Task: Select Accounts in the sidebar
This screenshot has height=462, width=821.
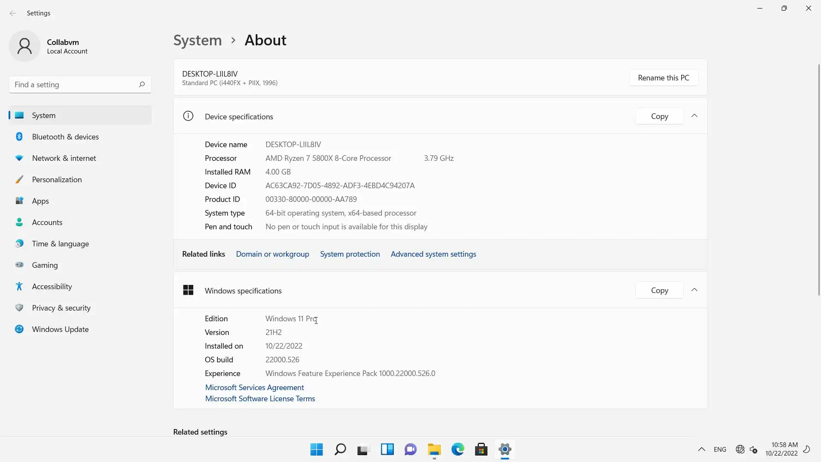Action: (47, 222)
